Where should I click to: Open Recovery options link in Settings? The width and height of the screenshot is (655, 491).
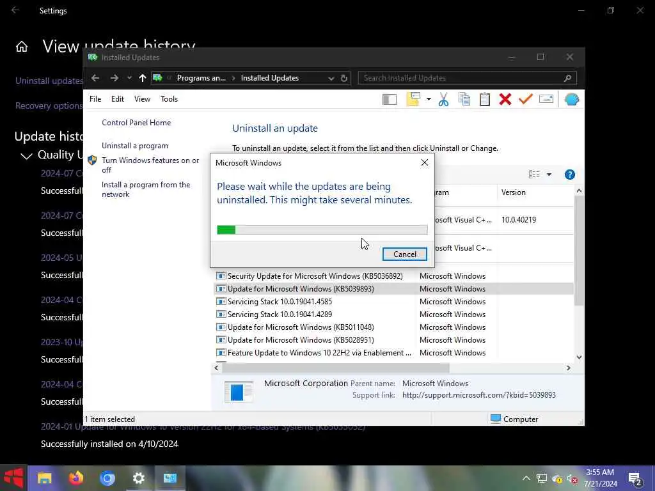[x=49, y=106]
